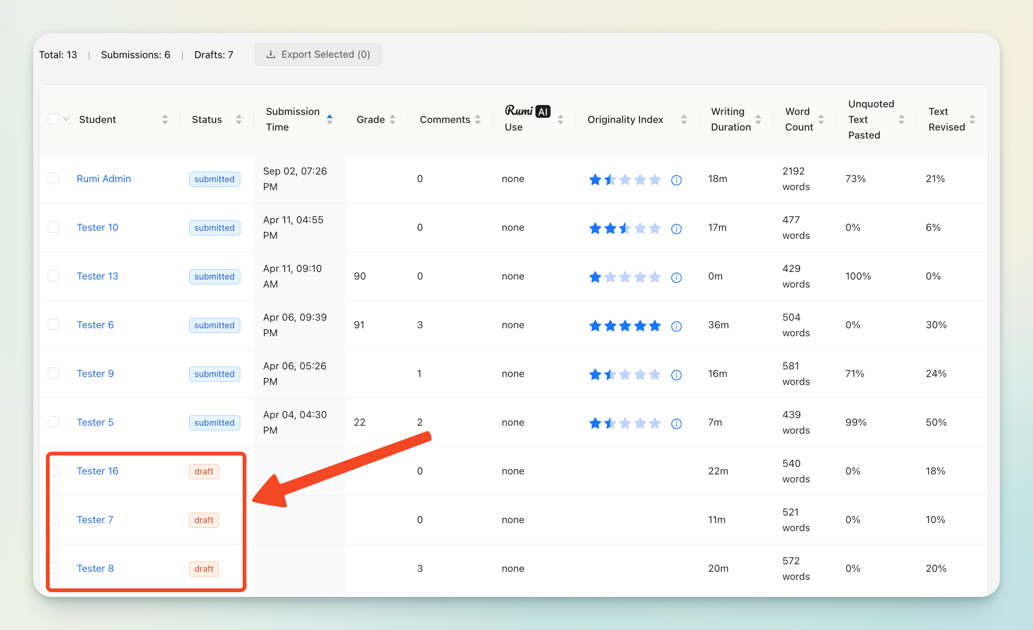Click info icon beside Tester 6's five stars

(x=676, y=326)
